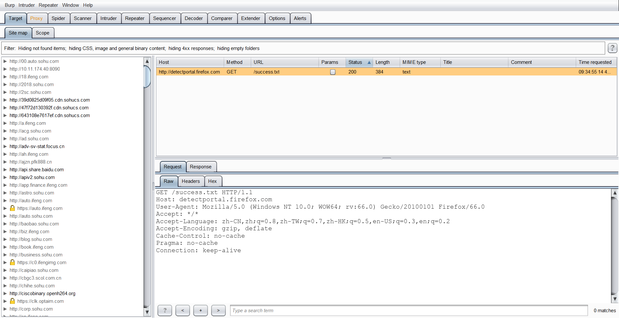The height and width of the screenshot is (318, 619).
Task: Switch to the Comparer tab
Action: click(222, 18)
